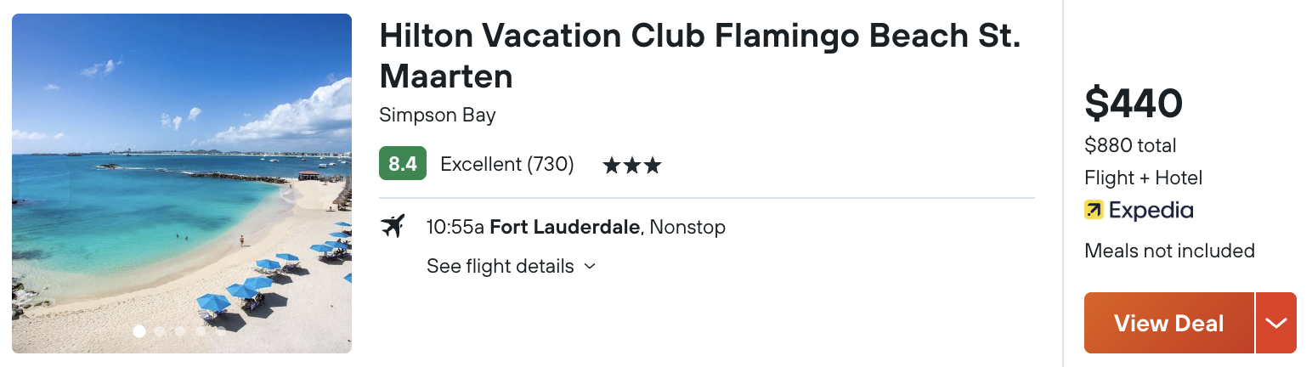Click the three-star hotel rating icons

point(631,165)
